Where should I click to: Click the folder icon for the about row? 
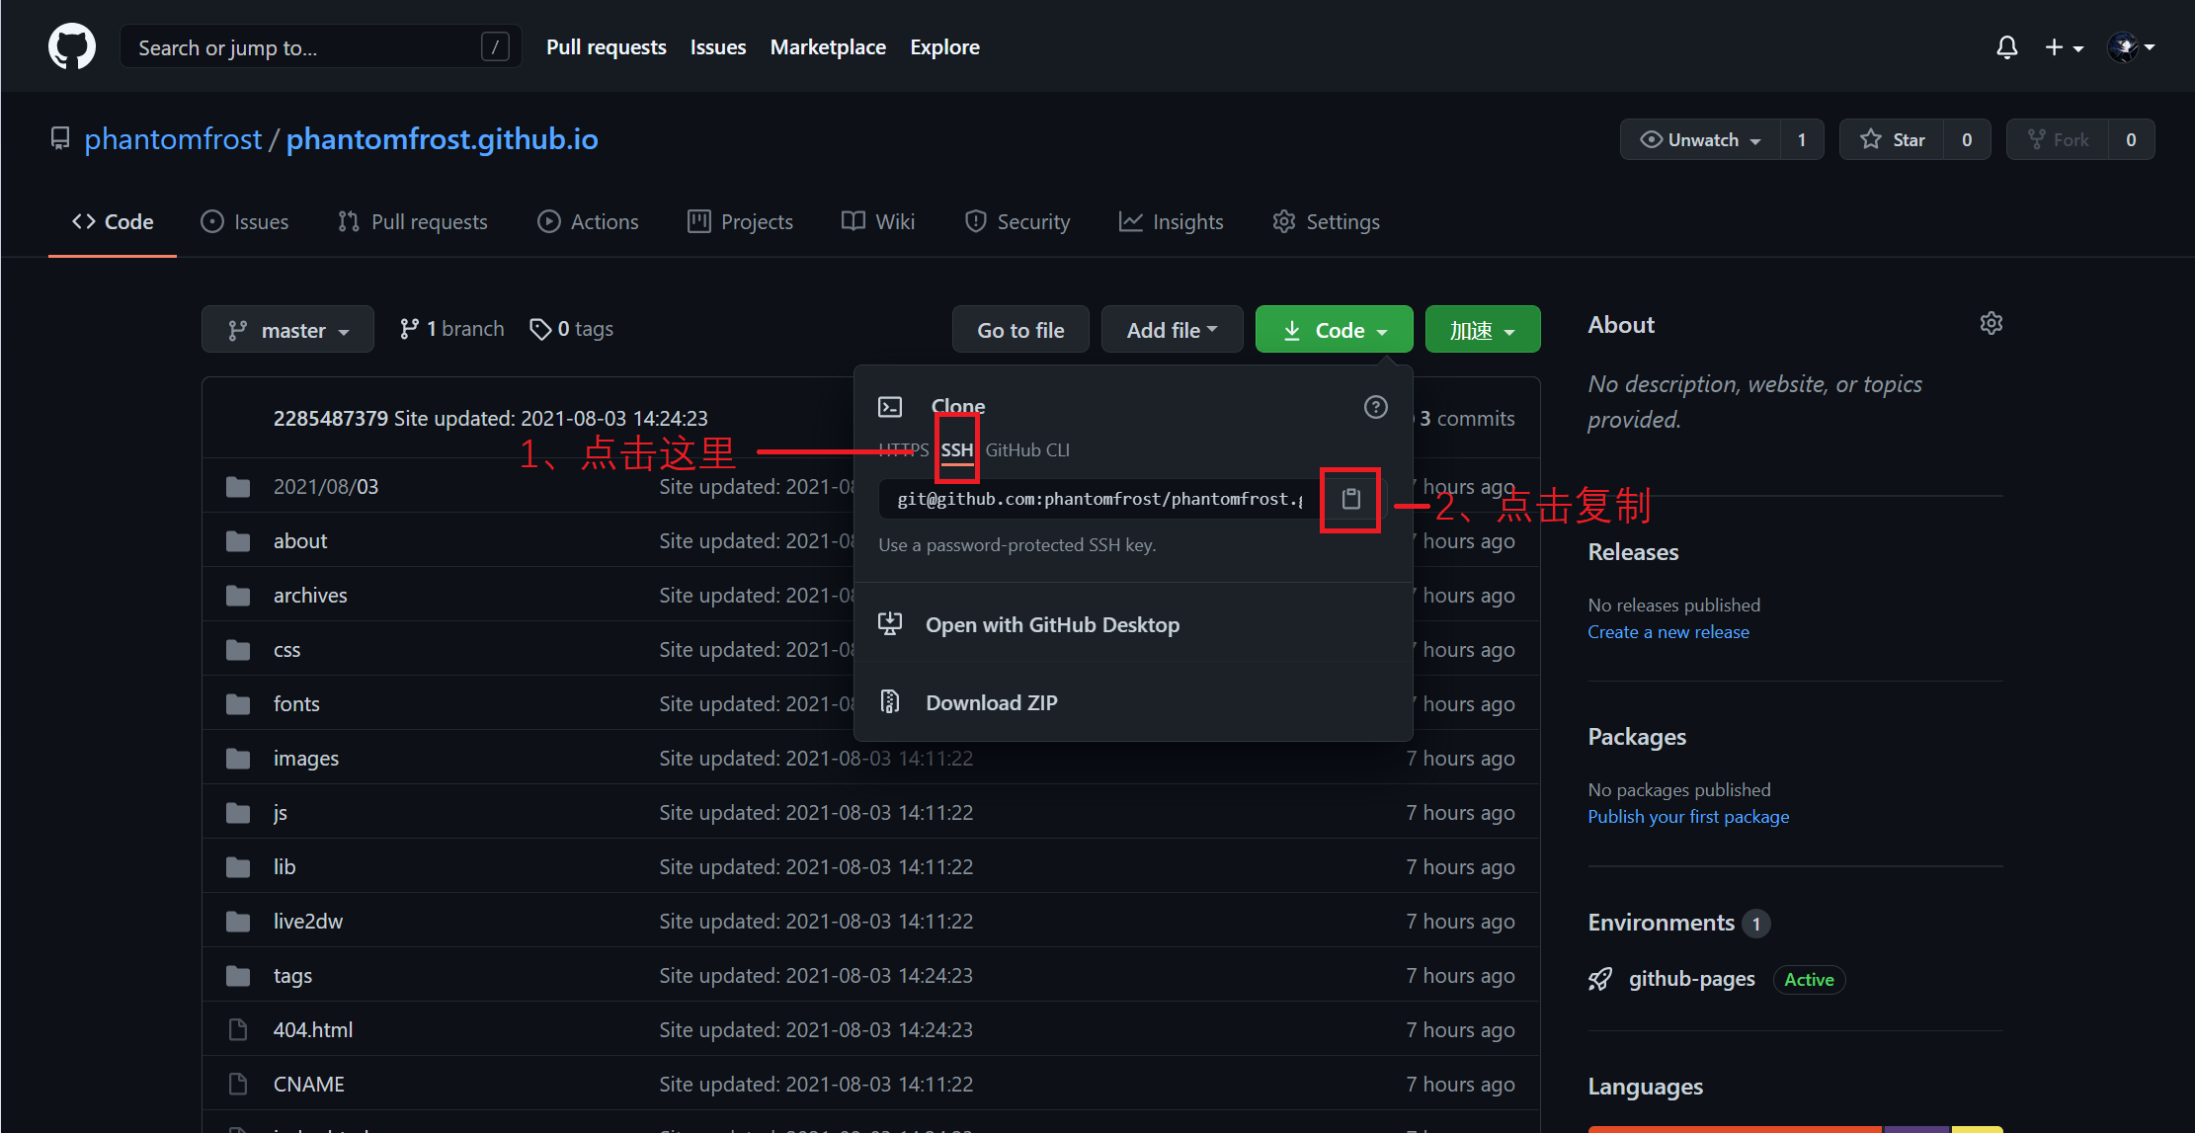click(x=238, y=540)
